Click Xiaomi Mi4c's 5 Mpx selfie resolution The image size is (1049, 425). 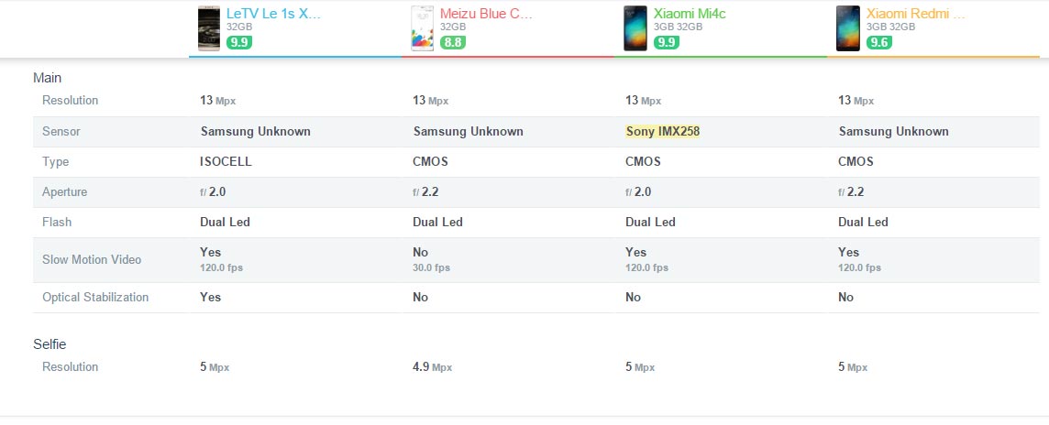click(640, 367)
